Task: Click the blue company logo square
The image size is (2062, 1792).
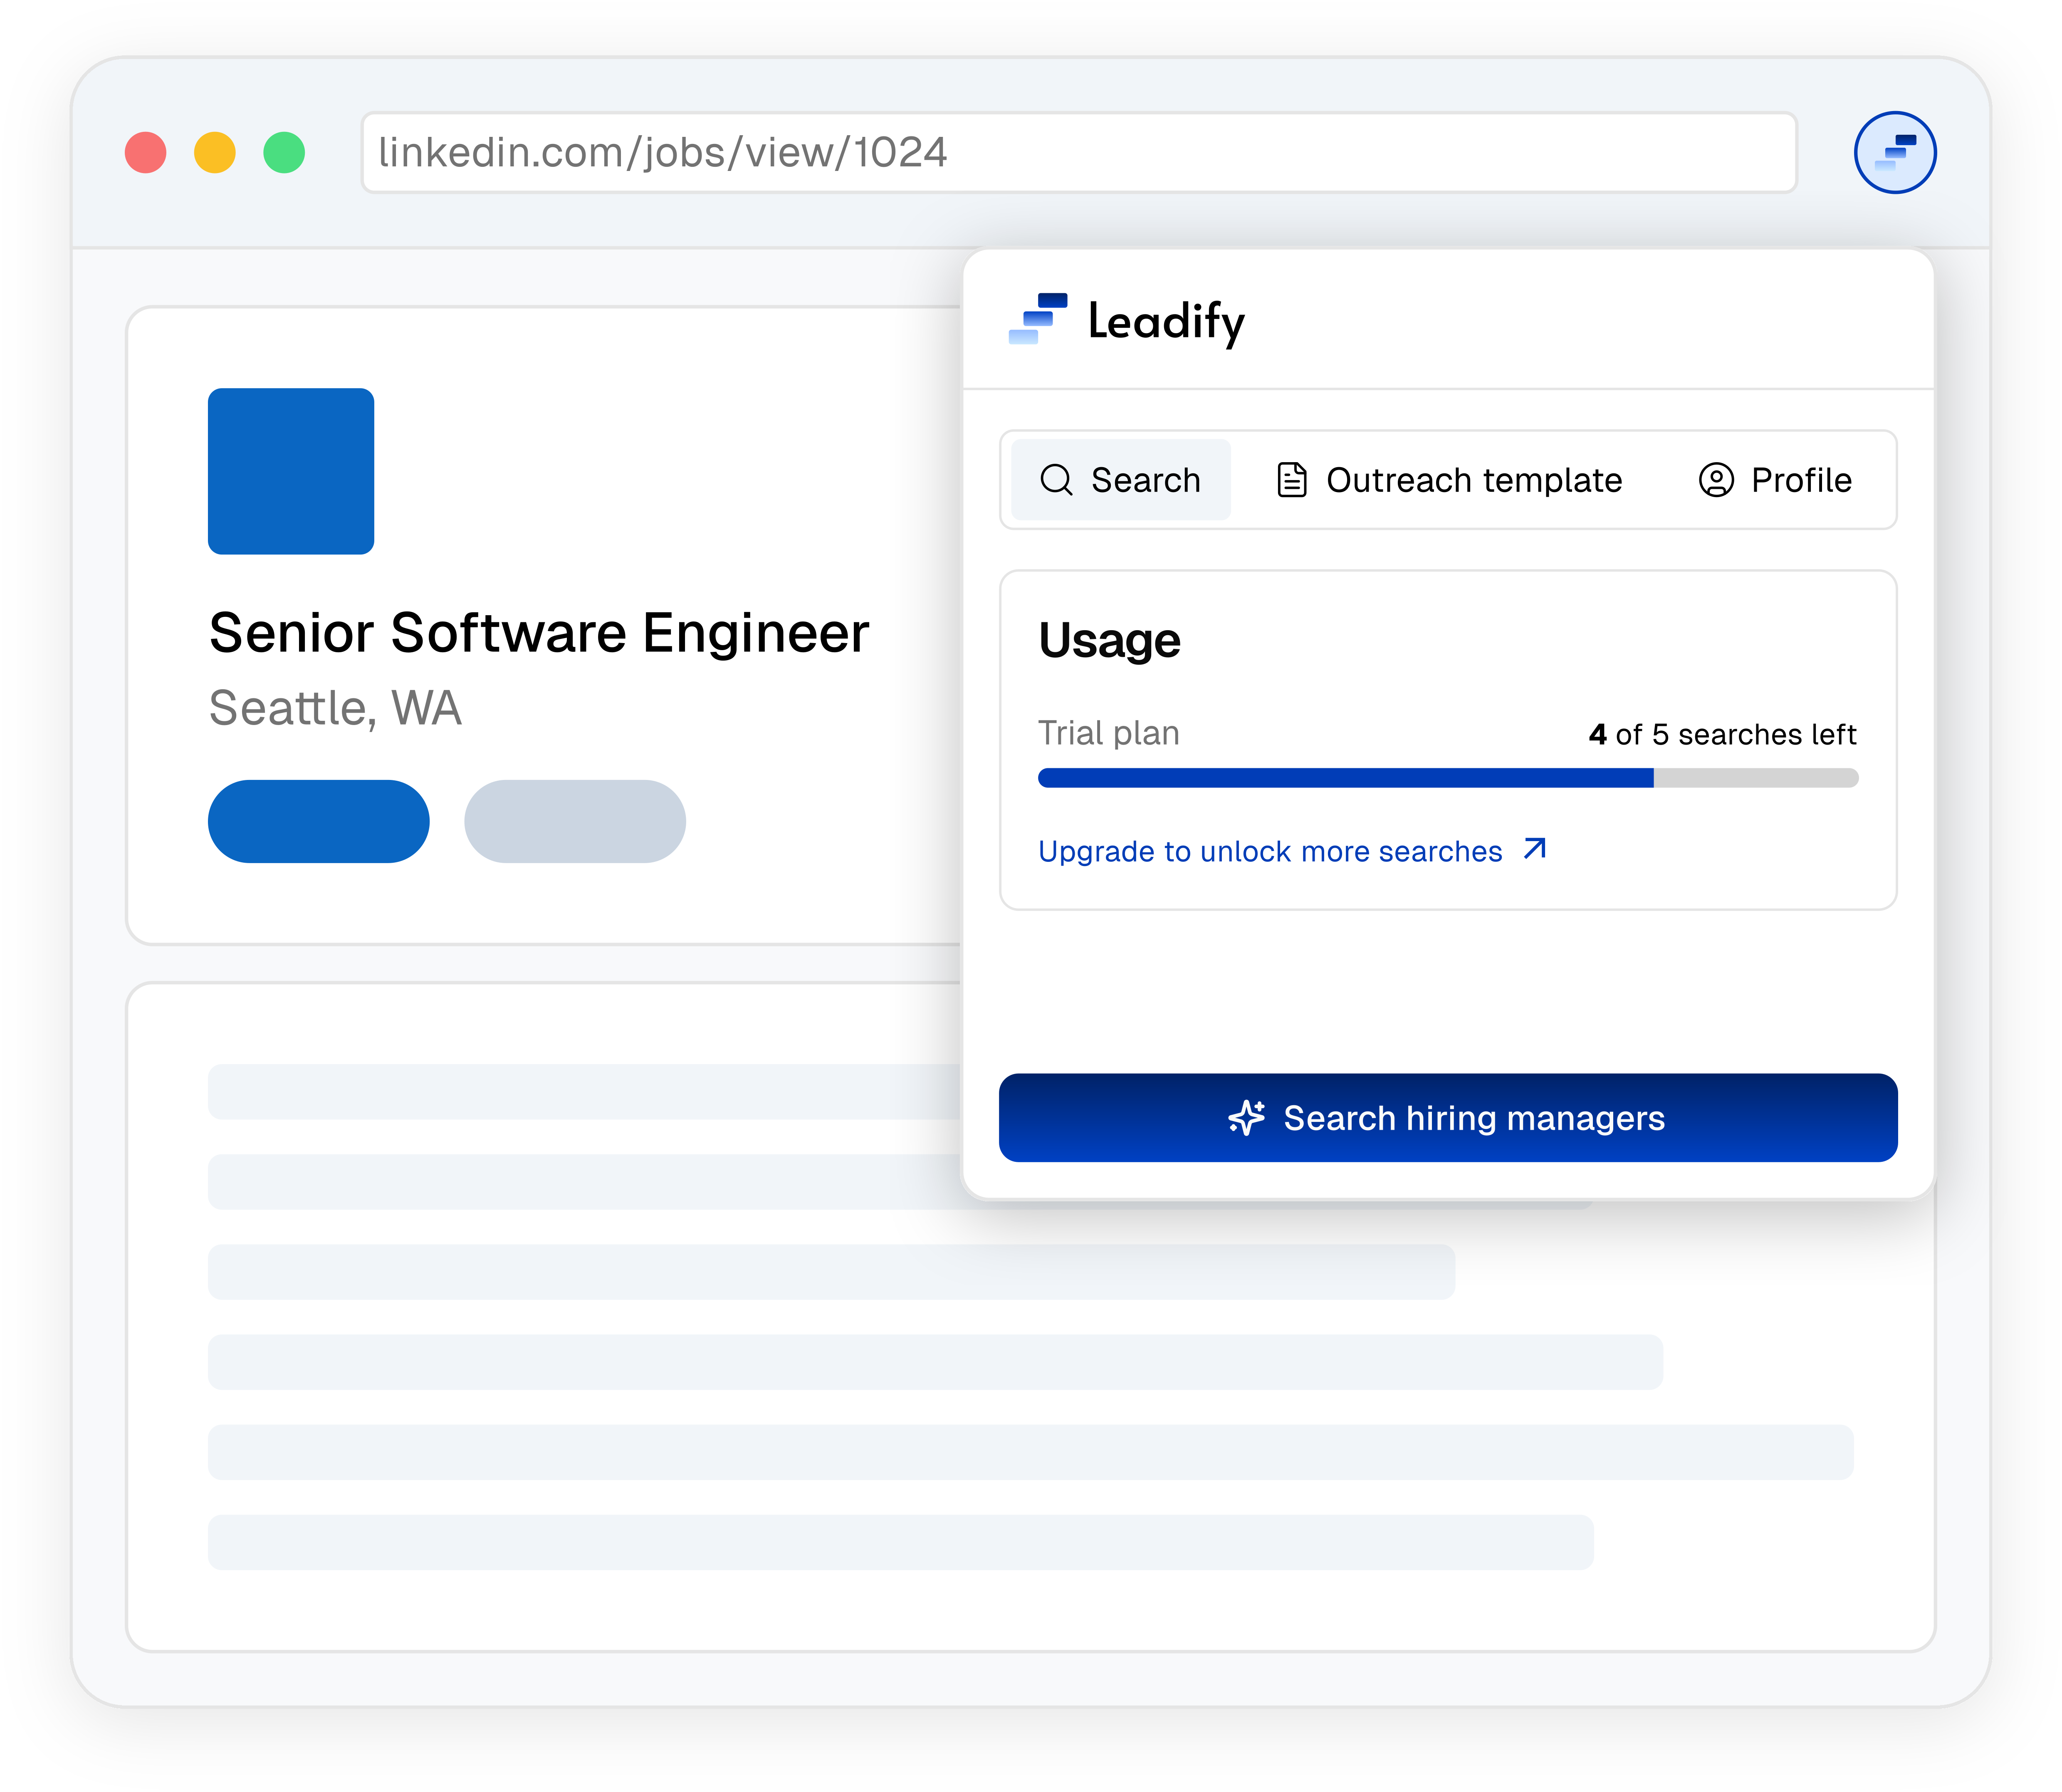Action: click(291, 471)
